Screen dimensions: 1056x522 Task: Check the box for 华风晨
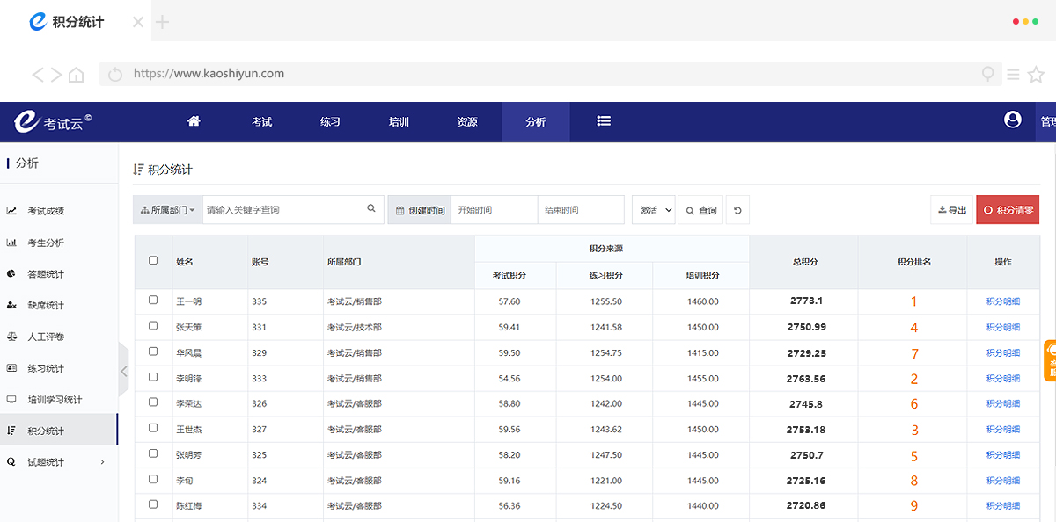pyautogui.click(x=153, y=352)
